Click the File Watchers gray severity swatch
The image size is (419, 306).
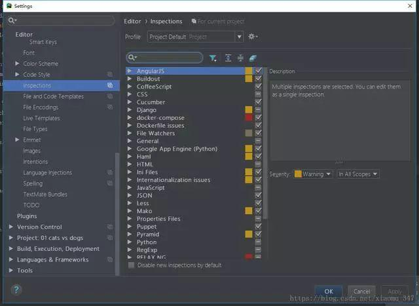(249, 133)
